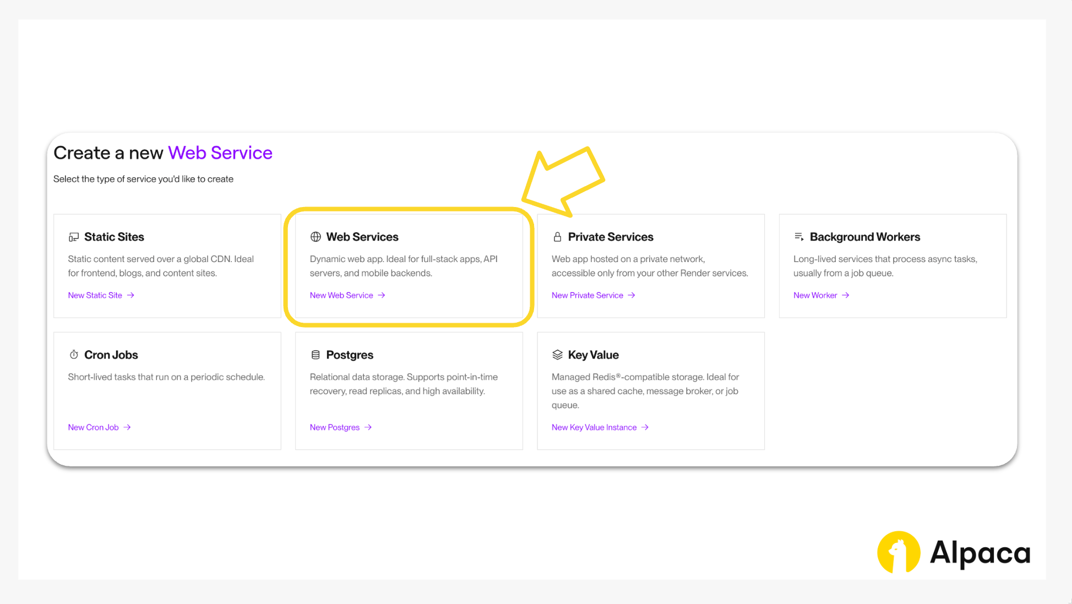Follow the New Private Service link
This screenshot has height=604, width=1072.
587,295
